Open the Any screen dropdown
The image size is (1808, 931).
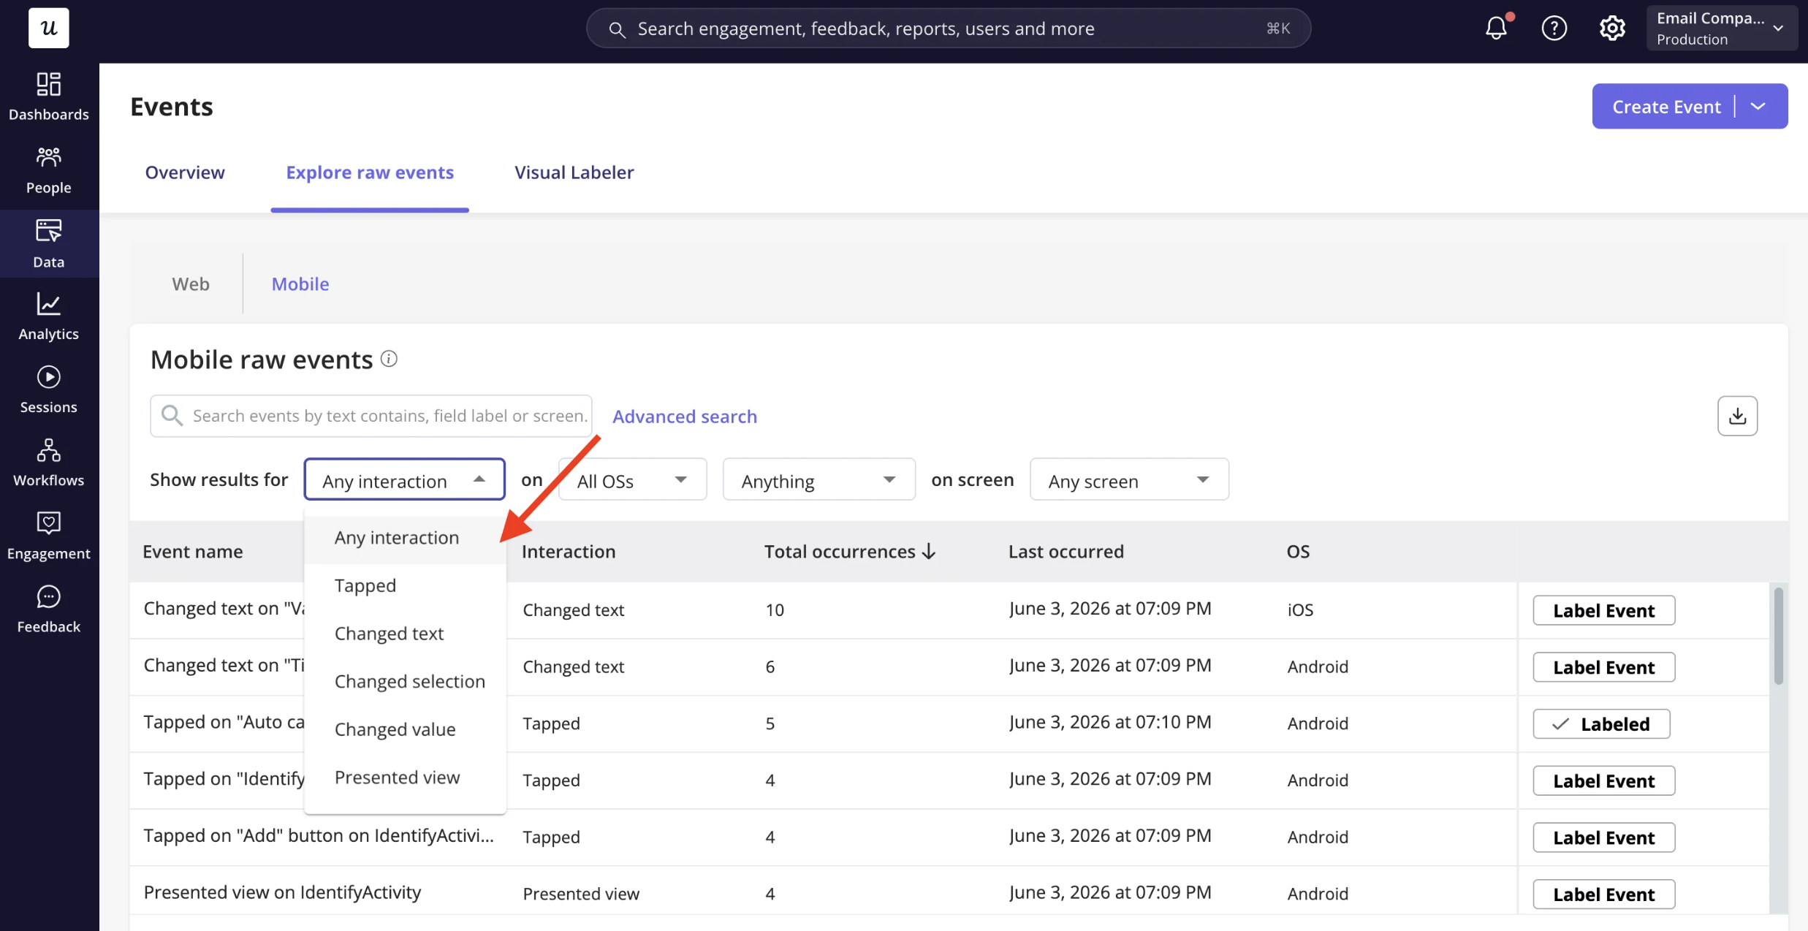(x=1128, y=479)
